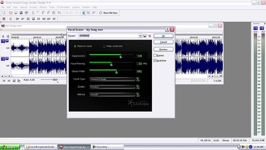The image size is (266, 150).
Task: Click Cancel in Vocal Eraser dialog
Action: pyautogui.click(x=163, y=42)
